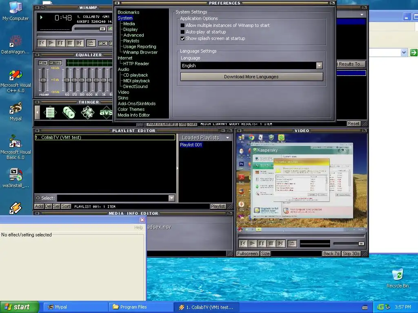Image resolution: width=418 pixels, height=313 pixels.
Task: Select Bookmarks in Preferences tree
Action: (128, 12)
